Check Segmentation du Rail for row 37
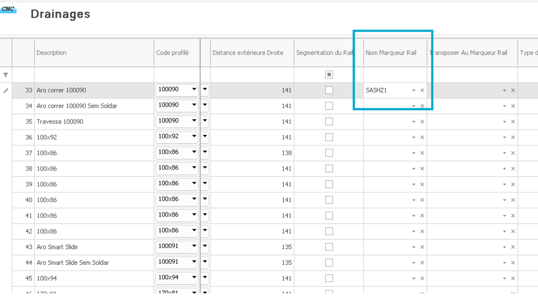538x297 pixels. pos(329,153)
